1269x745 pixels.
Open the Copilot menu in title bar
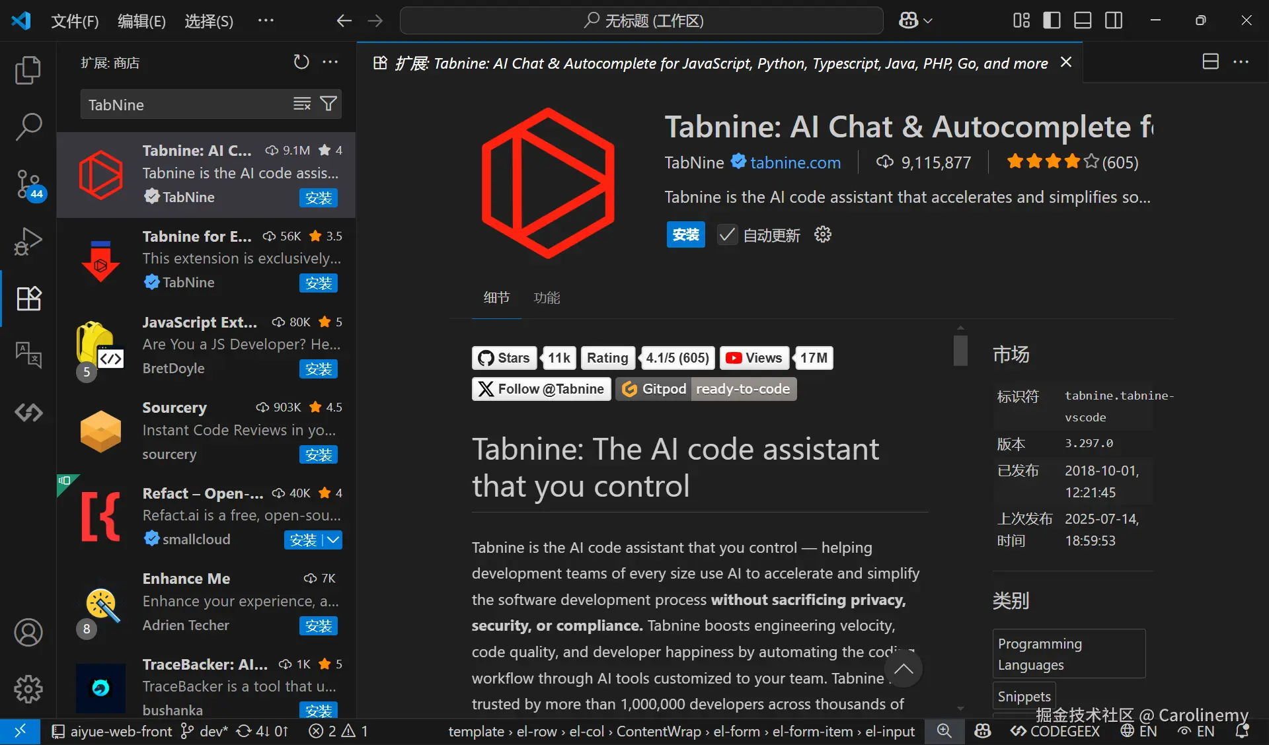pos(915,20)
